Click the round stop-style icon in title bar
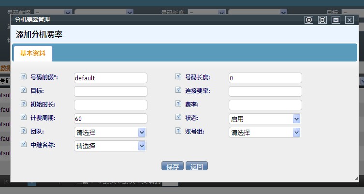The image size is (364, 194). pos(309,20)
